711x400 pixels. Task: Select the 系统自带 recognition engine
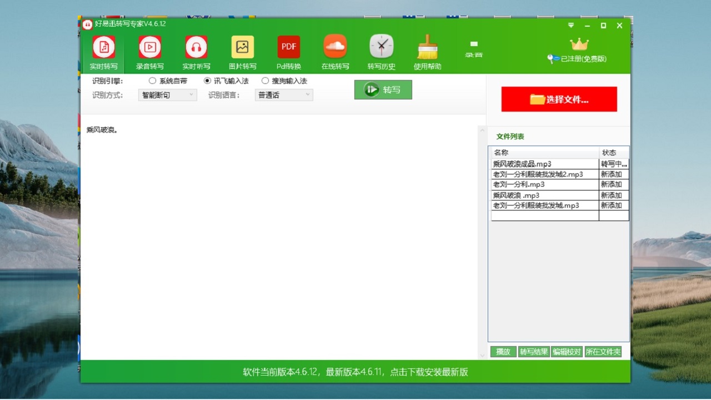coord(168,81)
